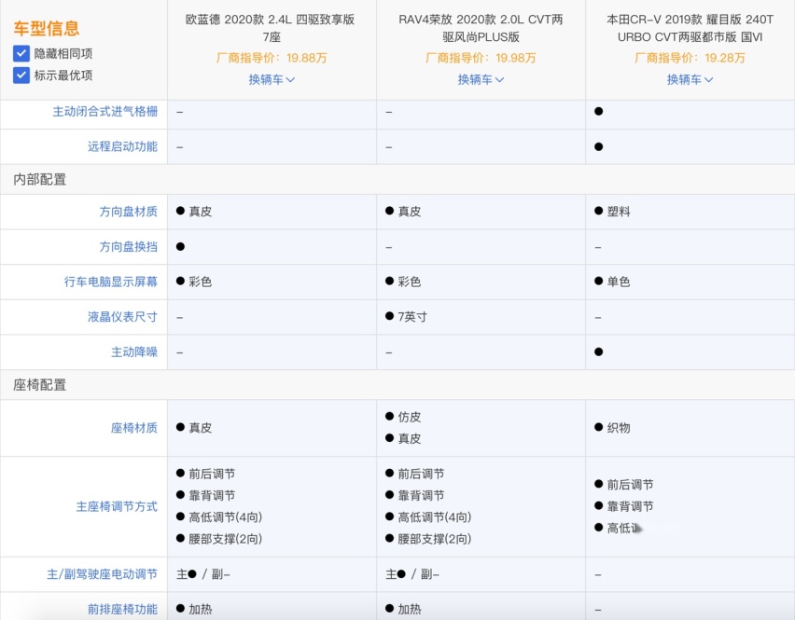795x620 pixels.
Task: Open 方向盘材质 parameter link
Action: [128, 212]
